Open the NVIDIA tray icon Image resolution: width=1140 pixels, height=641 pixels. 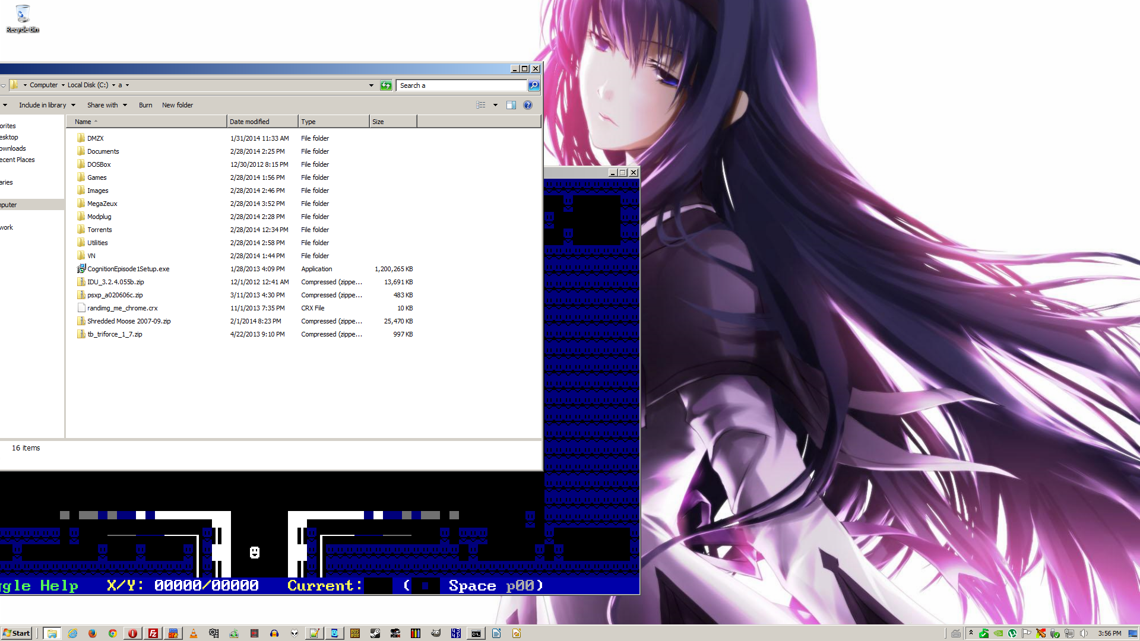click(x=998, y=633)
